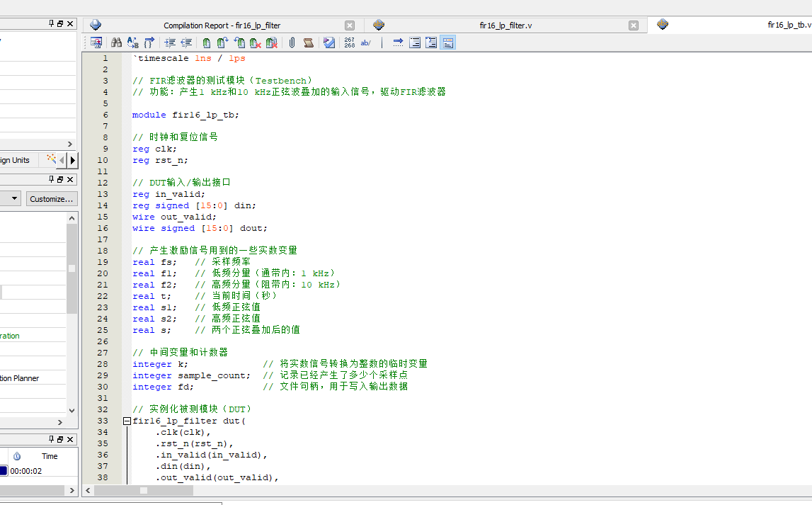Click the wand icon next to Design Units
The image size is (812, 505).
pyautogui.click(x=51, y=159)
